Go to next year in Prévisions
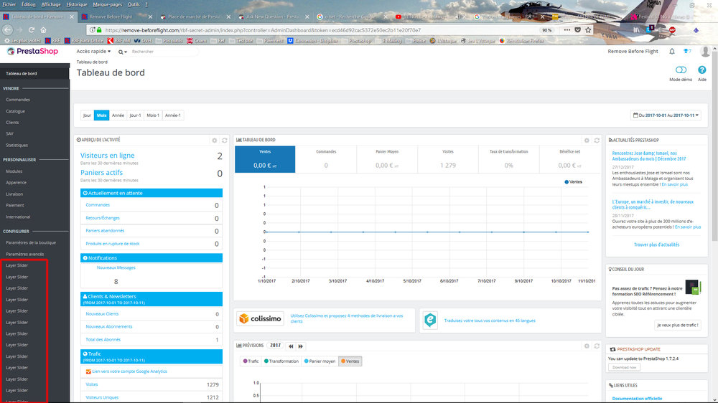Image resolution: width=718 pixels, height=403 pixels. (x=301, y=346)
